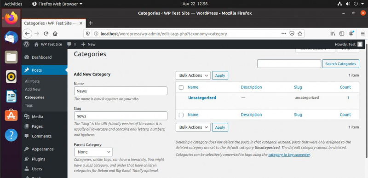
Task: Click the bottom Apply button
Action: (x=220, y=127)
